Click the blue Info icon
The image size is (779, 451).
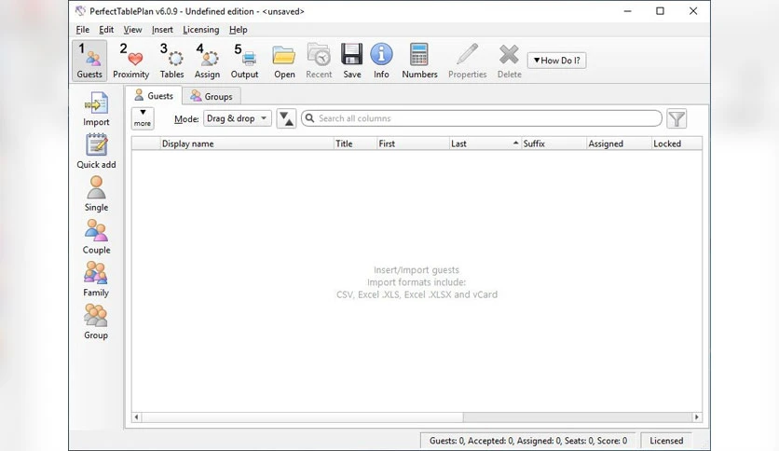click(381, 61)
